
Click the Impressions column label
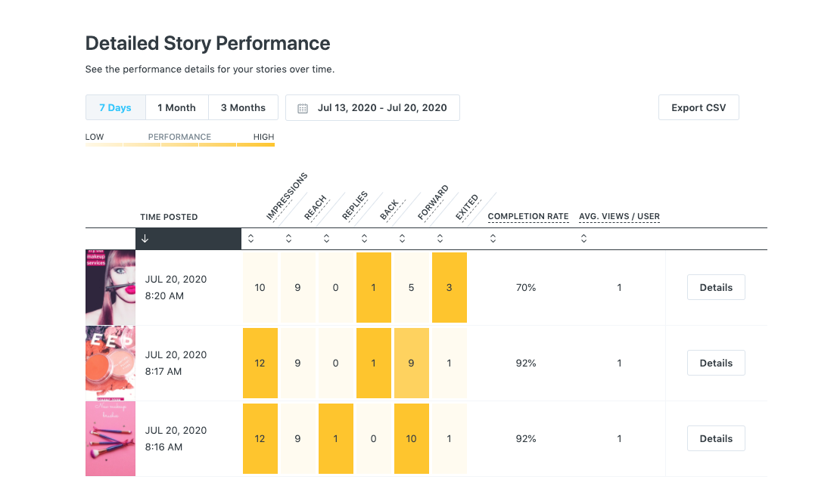click(287, 196)
